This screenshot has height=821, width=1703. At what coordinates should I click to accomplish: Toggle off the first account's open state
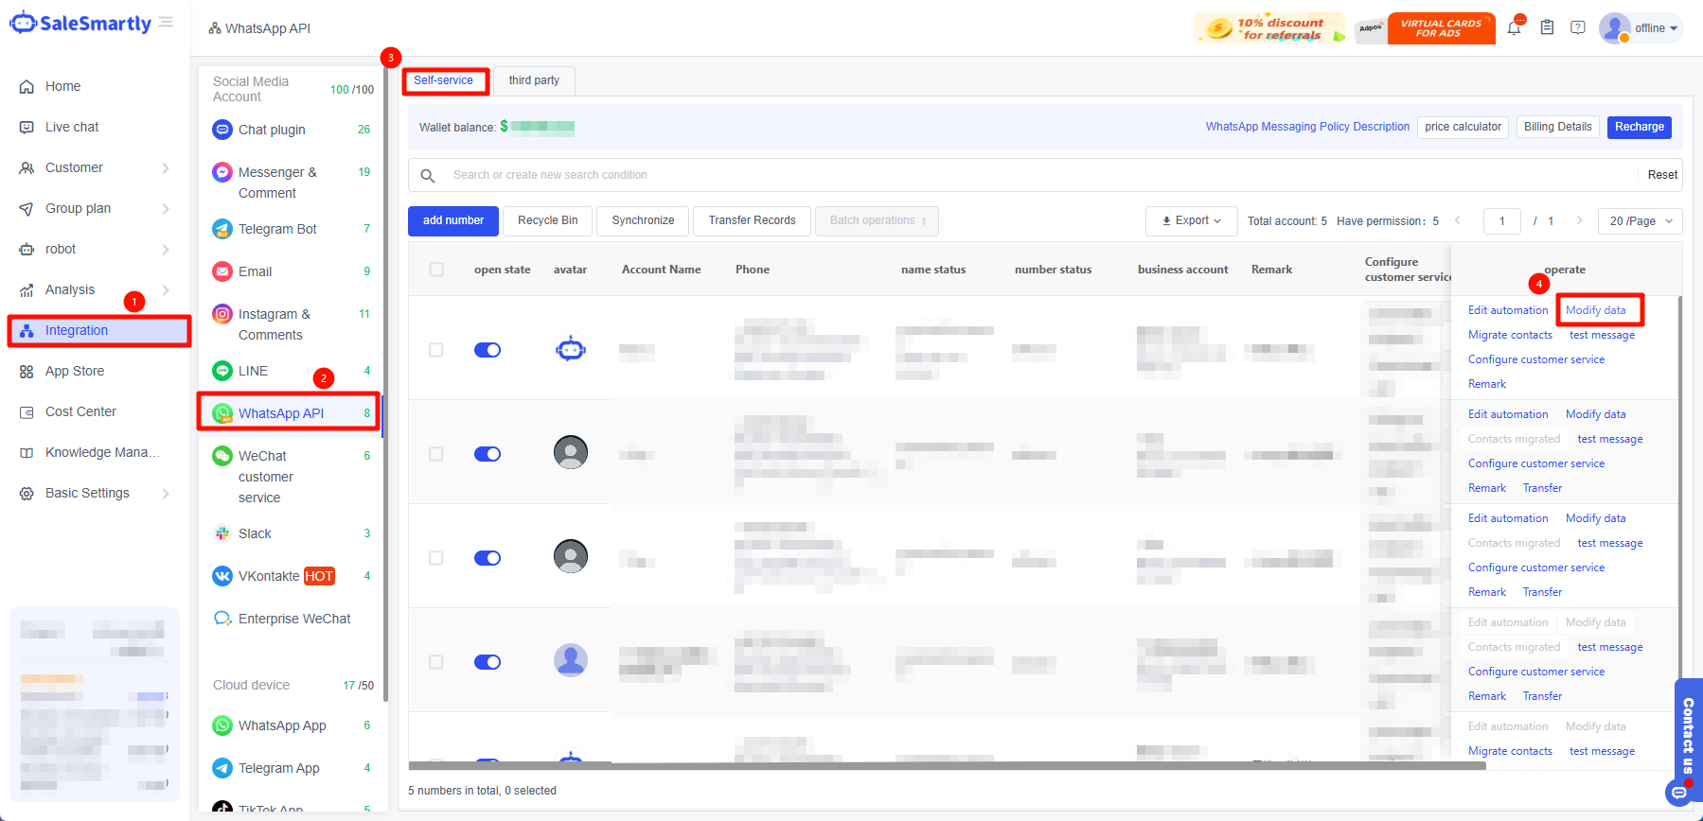pyautogui.click(x=488, y=350)
